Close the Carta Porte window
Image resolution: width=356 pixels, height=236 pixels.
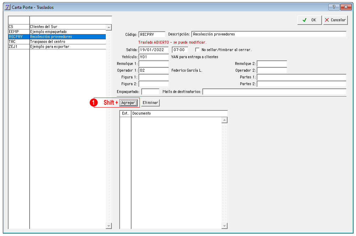346,7
